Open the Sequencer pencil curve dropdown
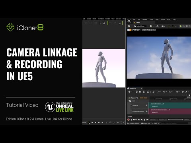 pos(187,92)
